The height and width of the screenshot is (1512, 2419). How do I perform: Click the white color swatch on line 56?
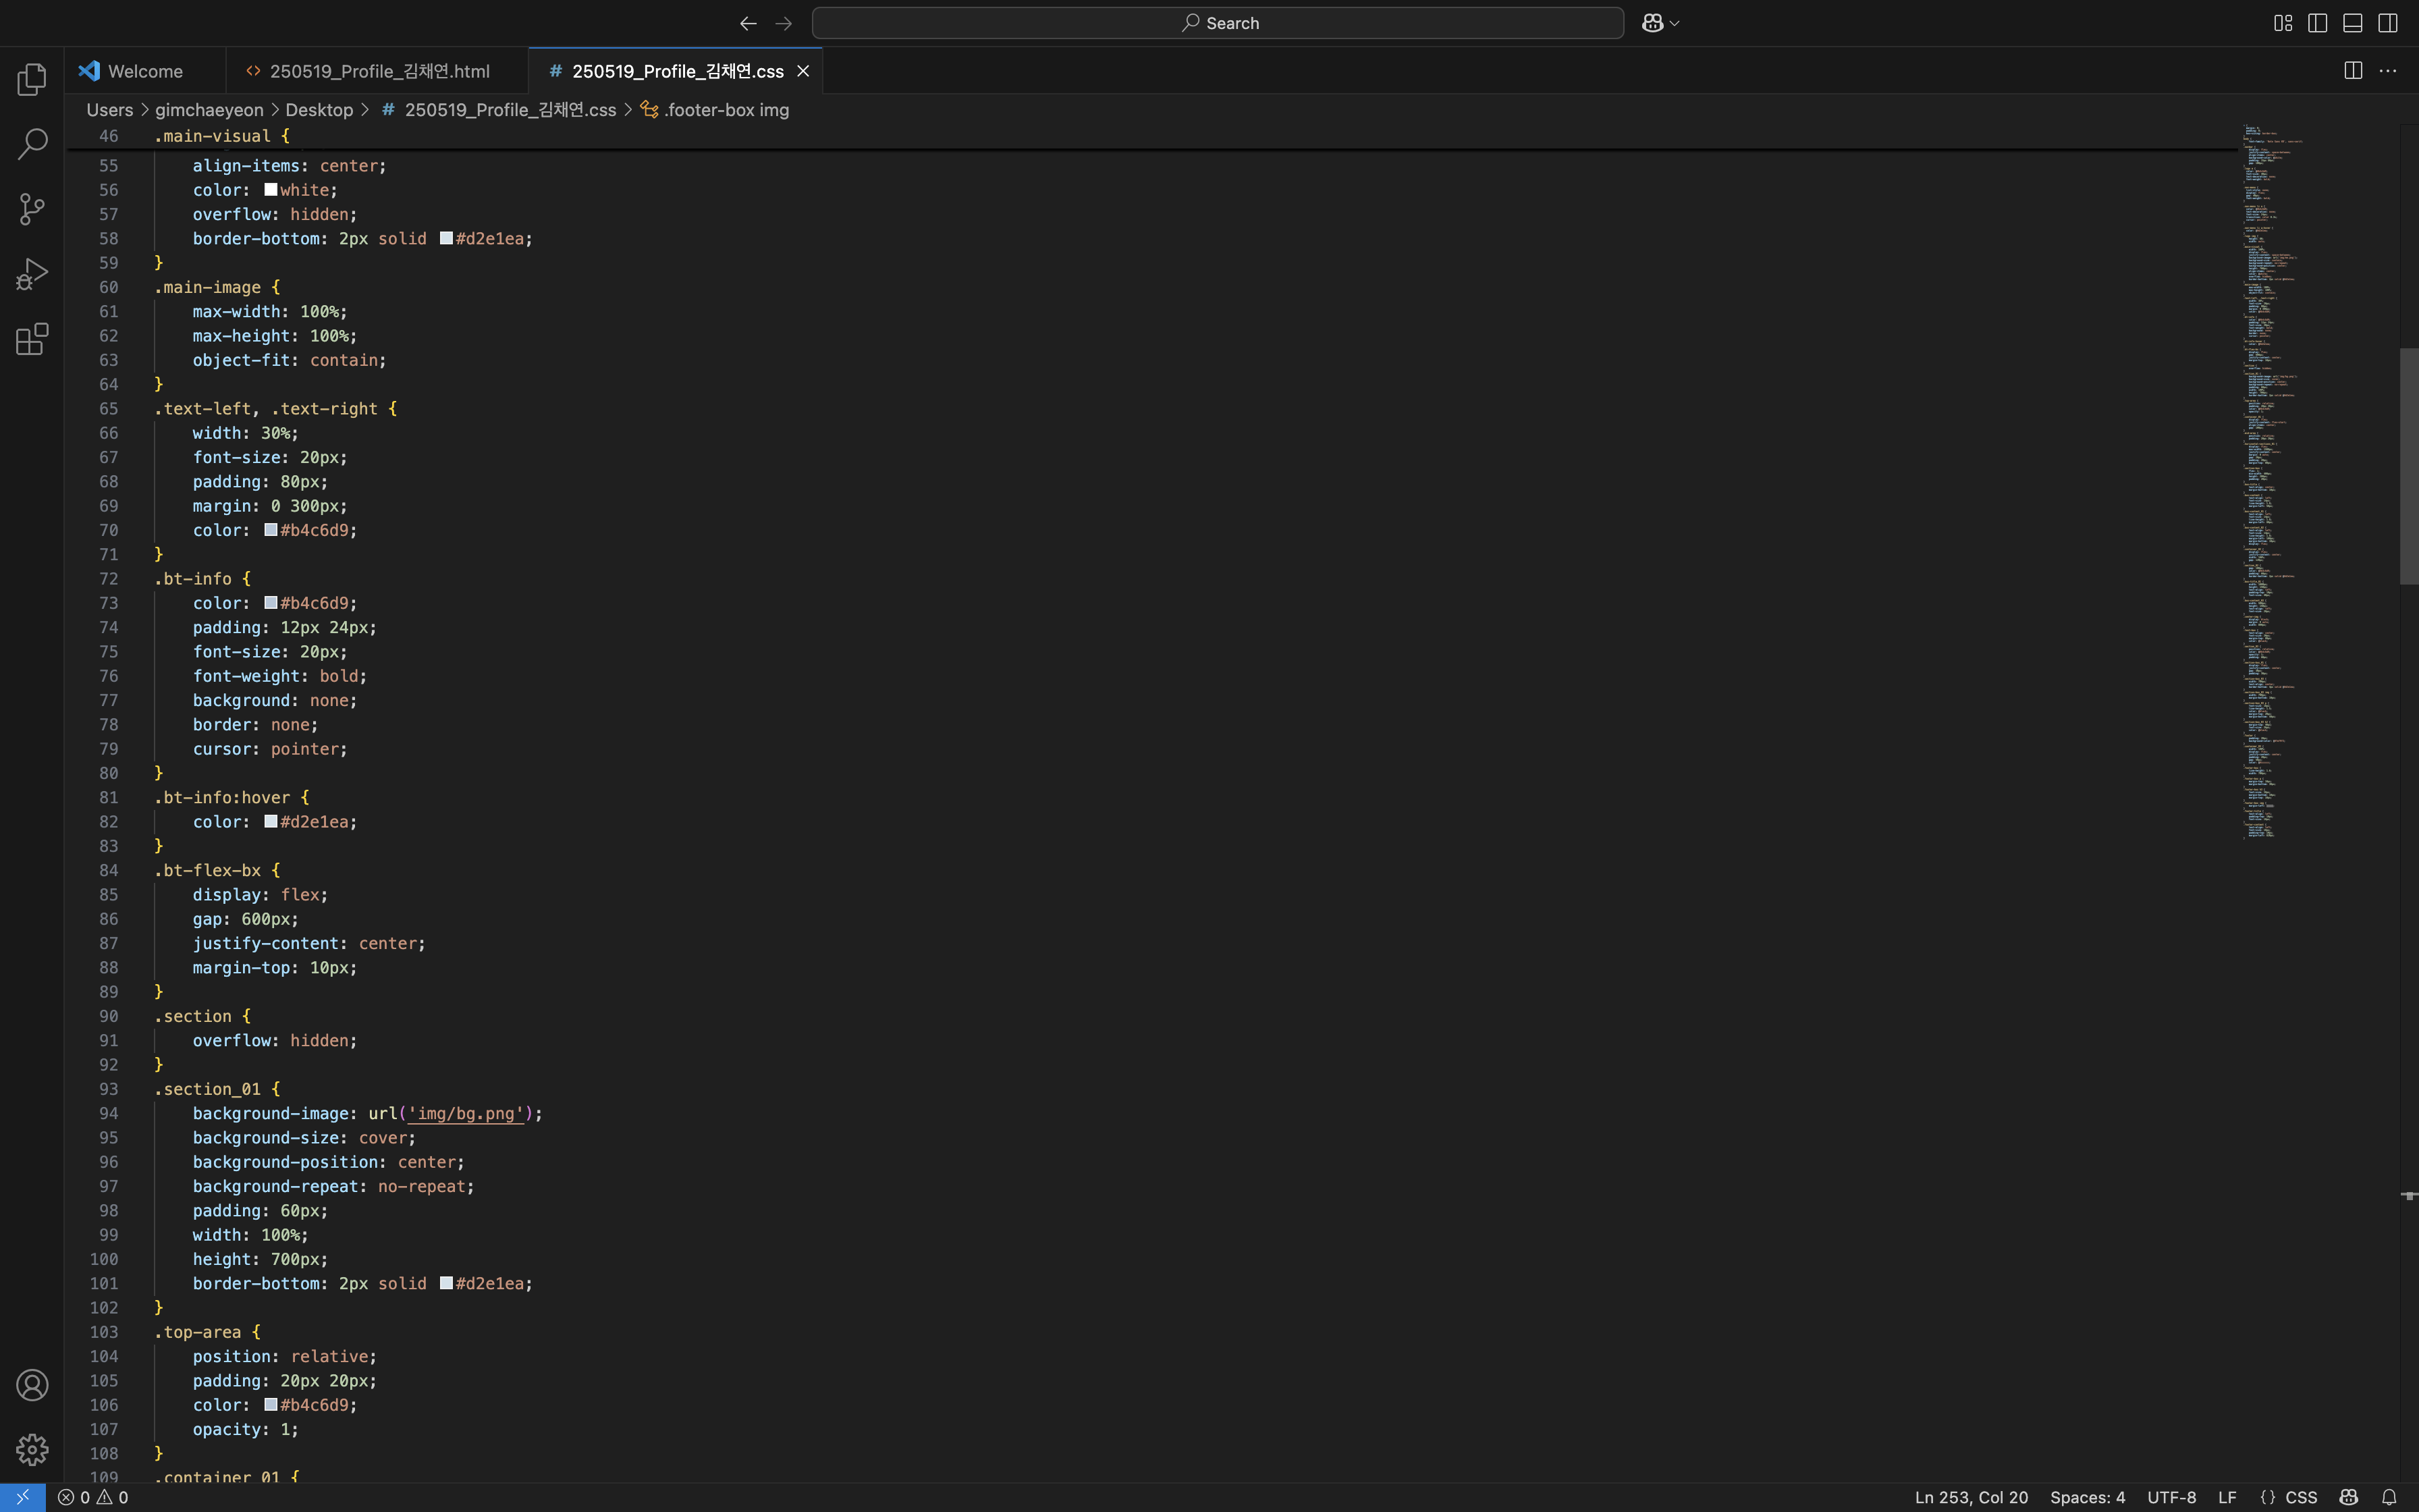coord(271,190)
